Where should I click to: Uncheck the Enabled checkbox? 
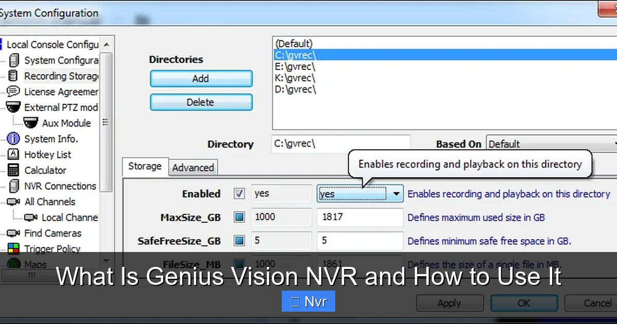239,194
